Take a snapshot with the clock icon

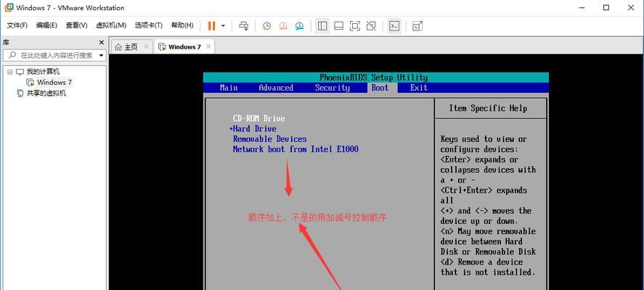coord(266,26)
